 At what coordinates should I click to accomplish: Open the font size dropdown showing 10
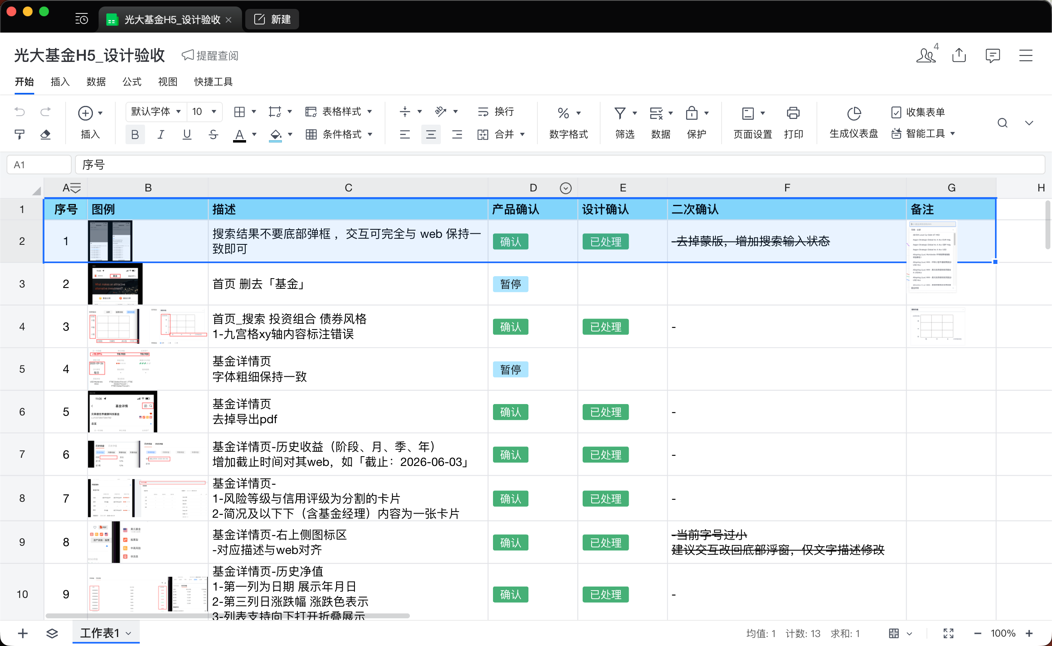[205, 112]
